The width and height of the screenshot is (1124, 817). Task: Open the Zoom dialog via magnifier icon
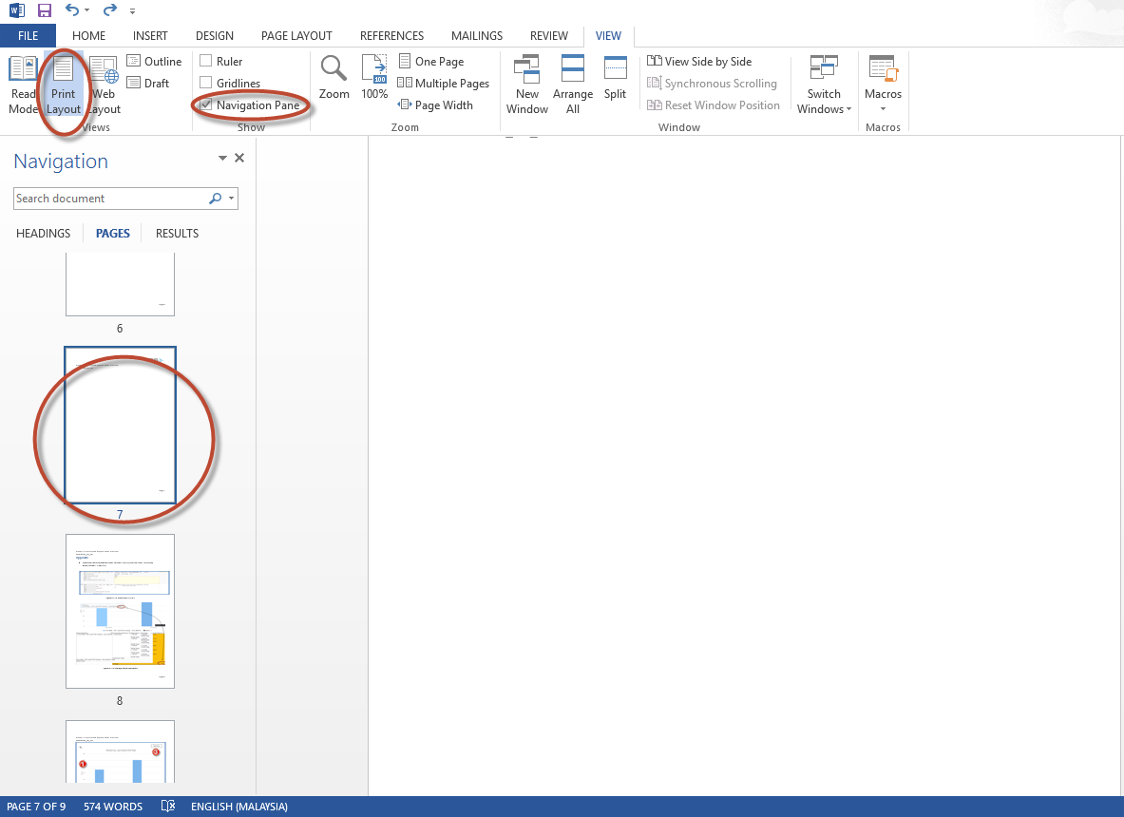[333, 78]
